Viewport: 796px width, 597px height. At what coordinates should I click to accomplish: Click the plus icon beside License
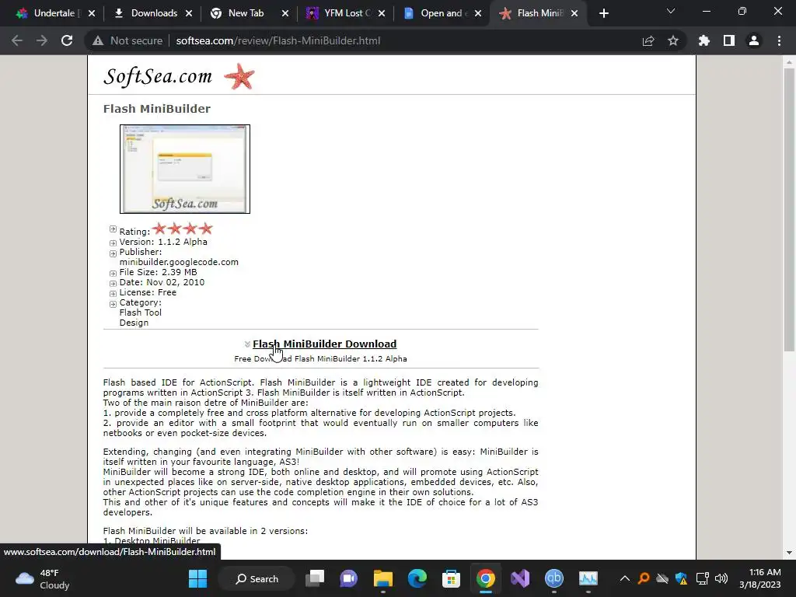tap(113, 294)
